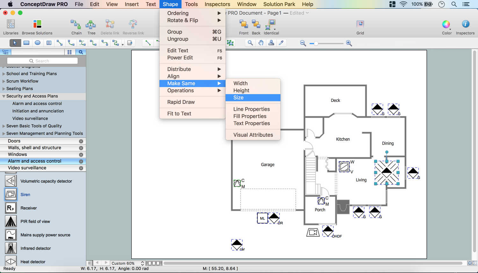Click the library Search field
The width and height of the screenshot is (478, 273).
coord(42,61)
